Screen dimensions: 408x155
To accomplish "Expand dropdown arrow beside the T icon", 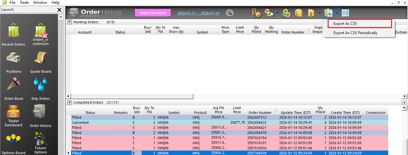I will 320,13.
